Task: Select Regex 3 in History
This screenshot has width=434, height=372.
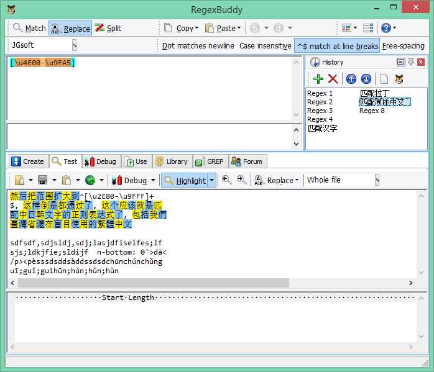Action: tap(320, 111)
